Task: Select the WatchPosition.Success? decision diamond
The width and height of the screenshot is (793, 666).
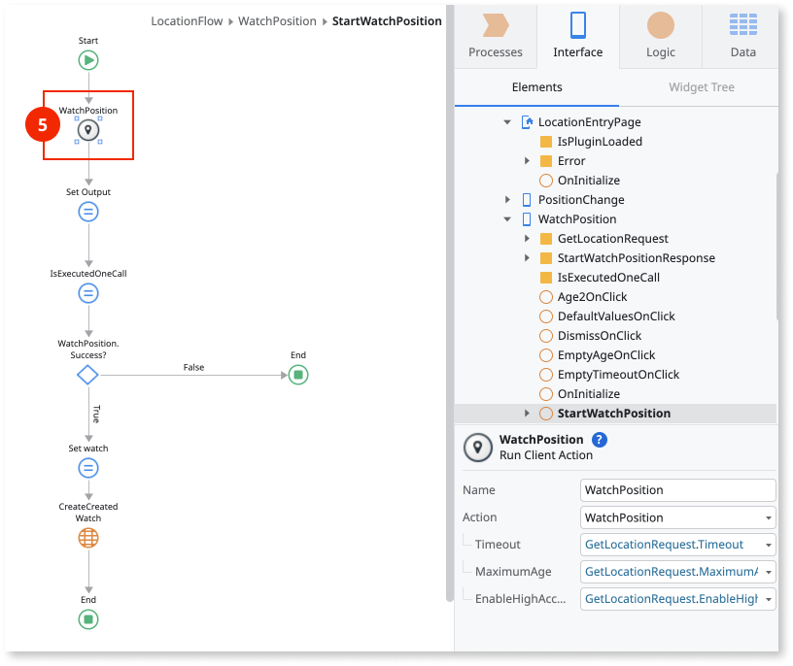Action: pos(88,375)
